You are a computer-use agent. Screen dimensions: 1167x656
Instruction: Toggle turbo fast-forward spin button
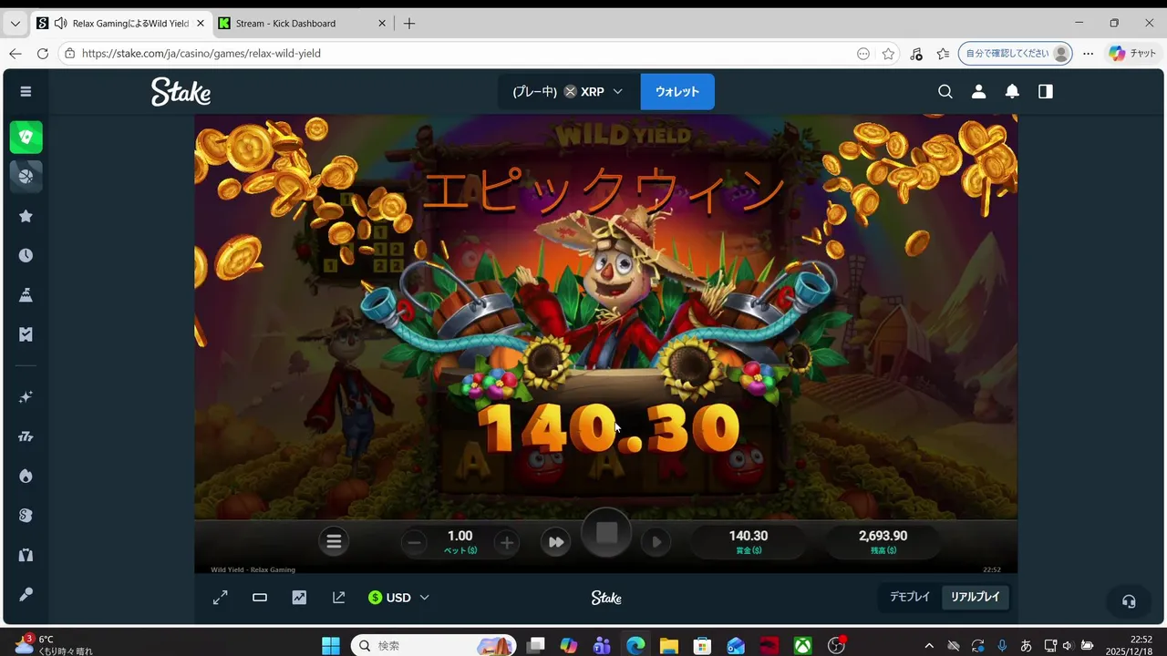coord(555,542)
